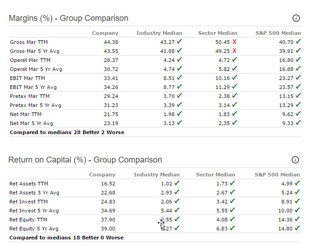Select S&P 500 Median header in Return table

tap(277, 174)
